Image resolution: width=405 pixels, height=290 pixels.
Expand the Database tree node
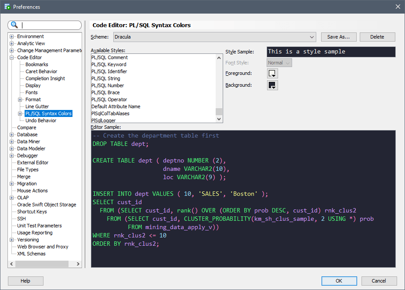[11, 134]
